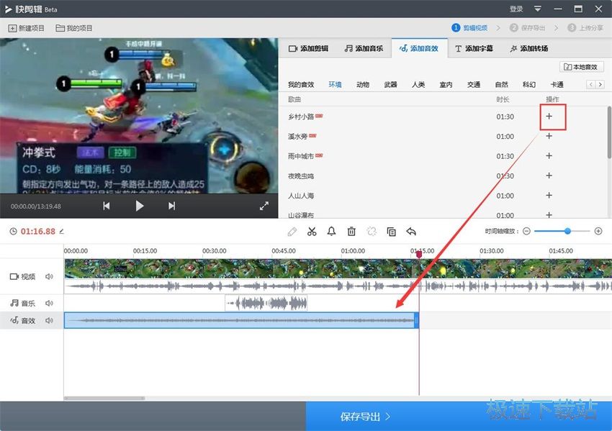Click the 夜晚虫鸣 sound name
This screenshot has height=431, width=612.
click(300, 176)
